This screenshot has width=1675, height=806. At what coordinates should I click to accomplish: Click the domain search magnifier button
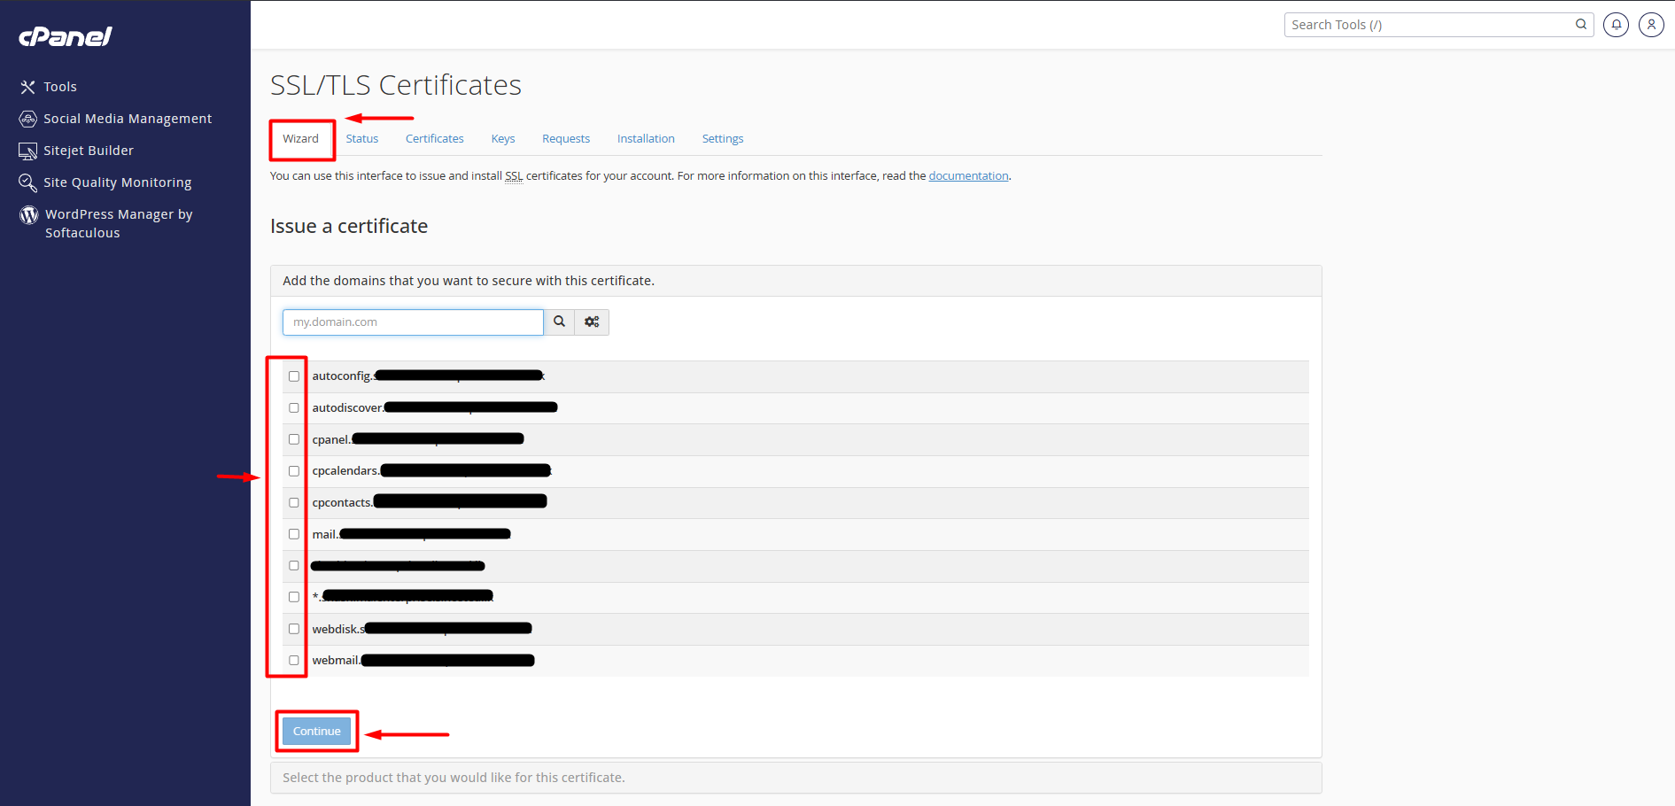tap(560, 322)
